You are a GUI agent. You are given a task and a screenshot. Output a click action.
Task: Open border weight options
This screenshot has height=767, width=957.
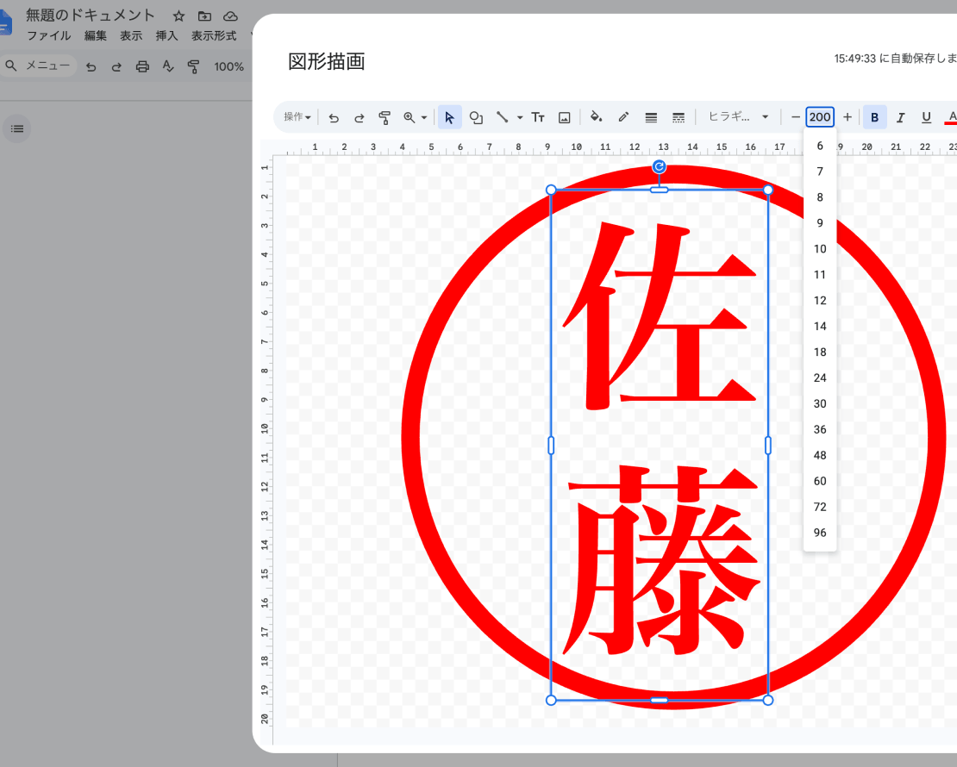point(651,117)
